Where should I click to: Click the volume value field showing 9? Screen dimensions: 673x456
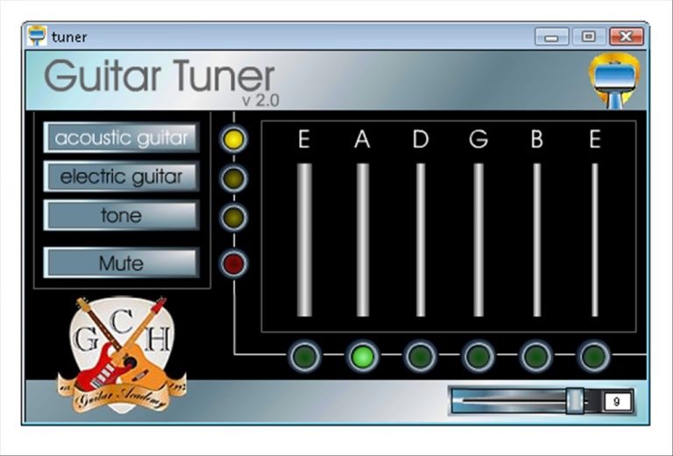point(617,402)
